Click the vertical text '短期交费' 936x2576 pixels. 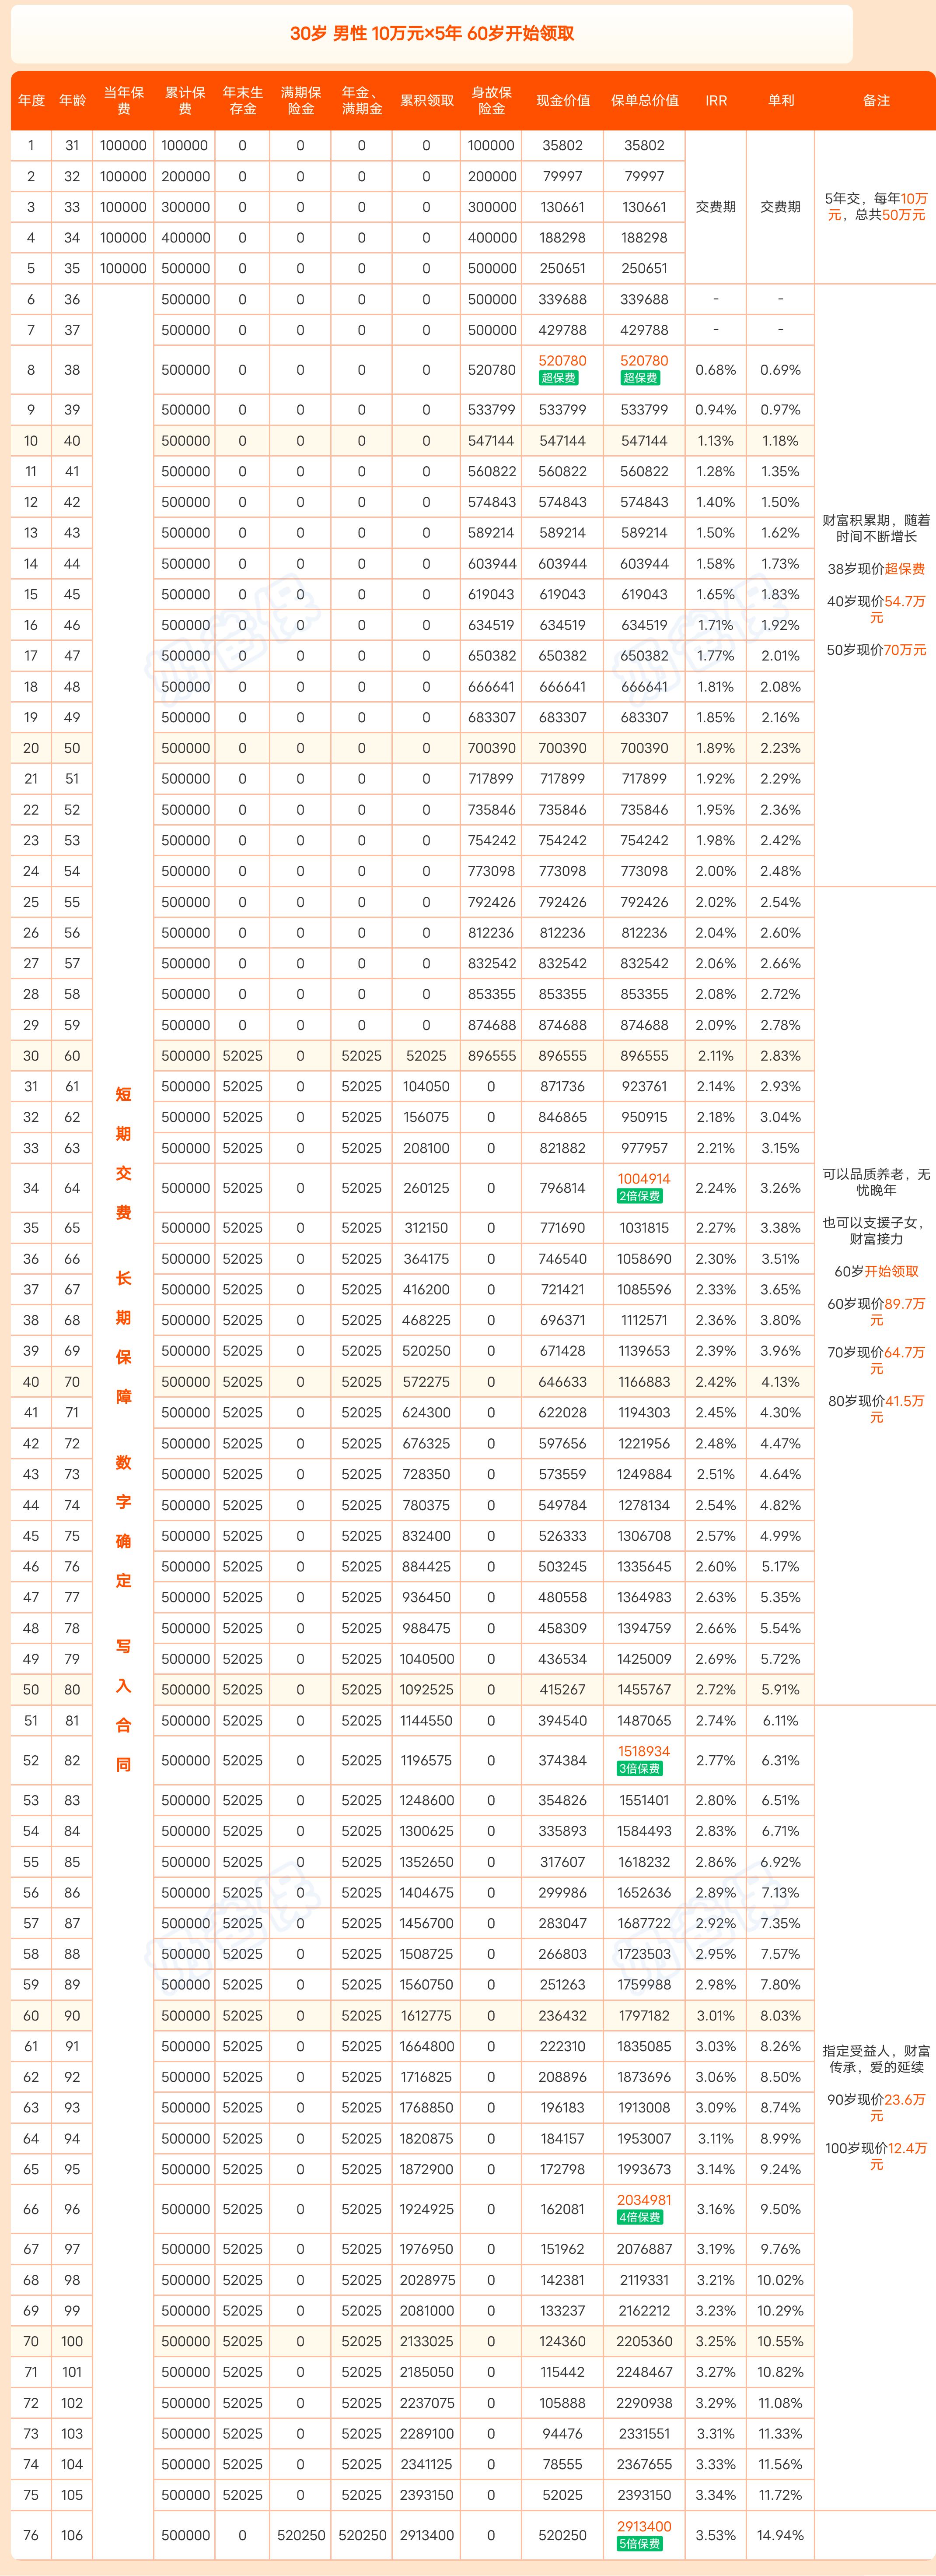(124, 1152)
